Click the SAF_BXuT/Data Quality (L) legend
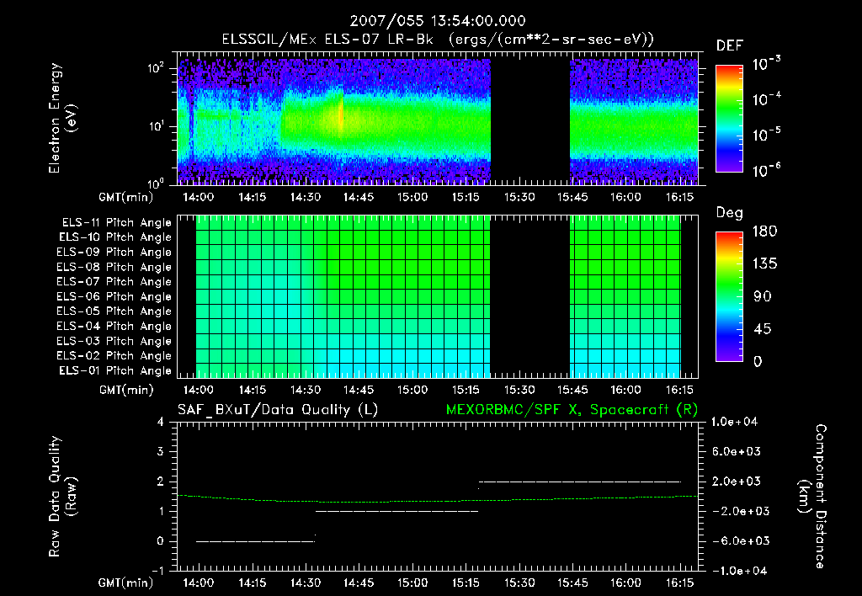862x596 pixels. (278, 410)
